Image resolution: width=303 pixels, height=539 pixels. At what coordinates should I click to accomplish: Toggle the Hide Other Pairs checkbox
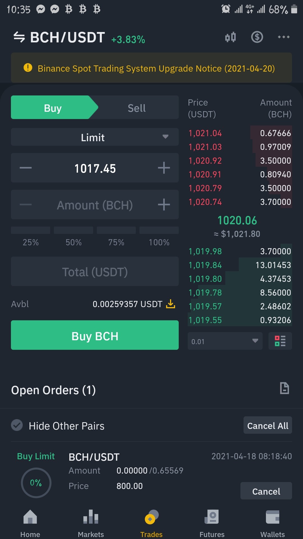coord(17,425)
